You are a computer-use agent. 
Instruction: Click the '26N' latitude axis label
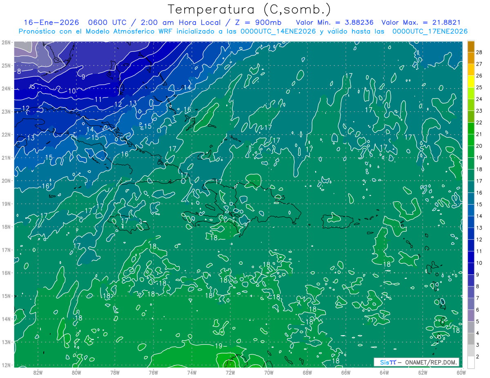point(6,42)
